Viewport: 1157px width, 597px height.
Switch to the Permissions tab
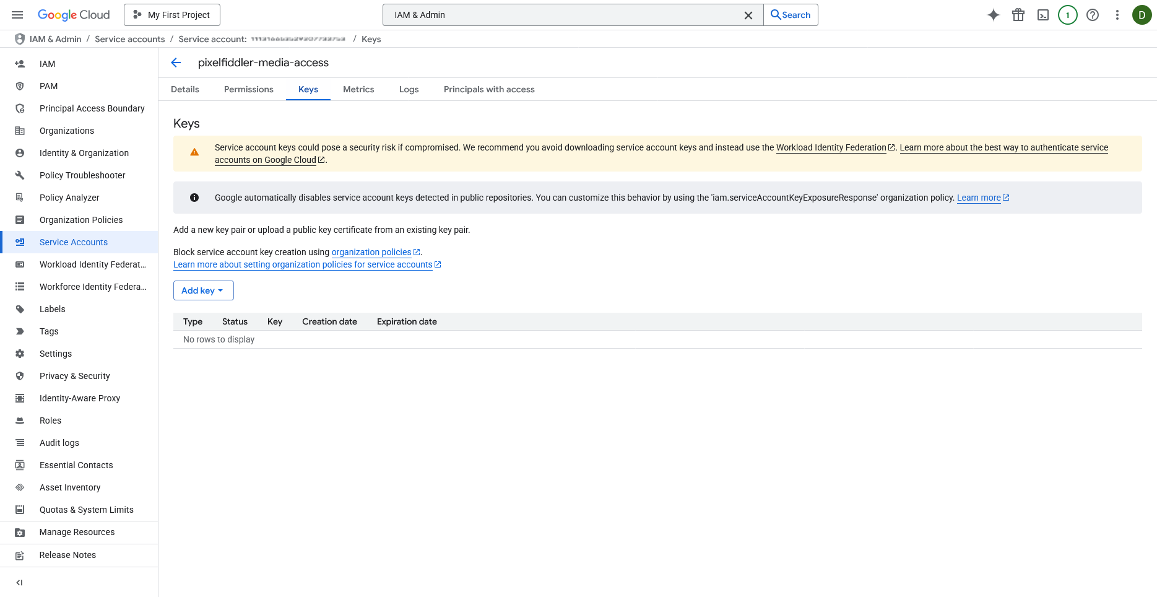pos(248,89)
